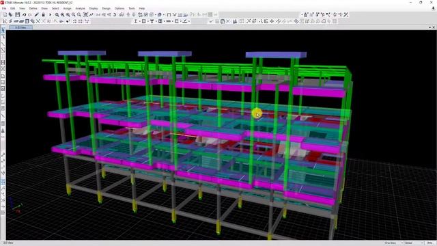This screenshot has width=437, height=246.
Task: Open the Options menu
Action: click(x=119, y=8)
